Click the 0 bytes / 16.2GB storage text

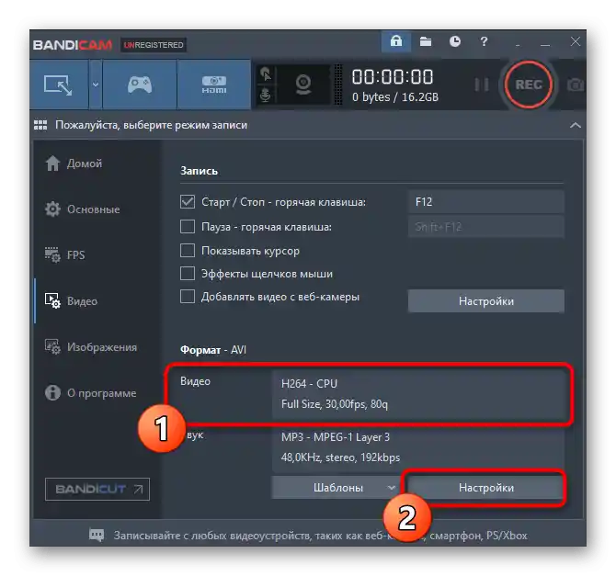(395, 97)
